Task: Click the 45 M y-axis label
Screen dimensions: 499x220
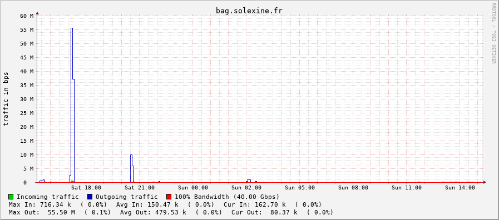Action: [27, 58]
